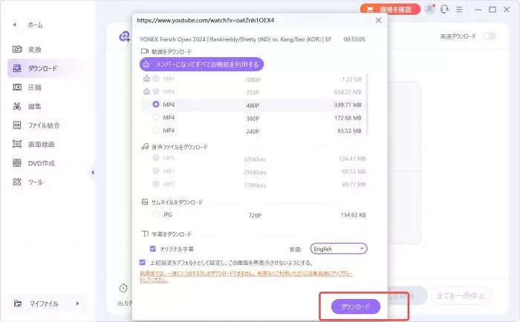Click the clock icon at bottom left
Screen dimensions: 520x322
tap(123, 288)
